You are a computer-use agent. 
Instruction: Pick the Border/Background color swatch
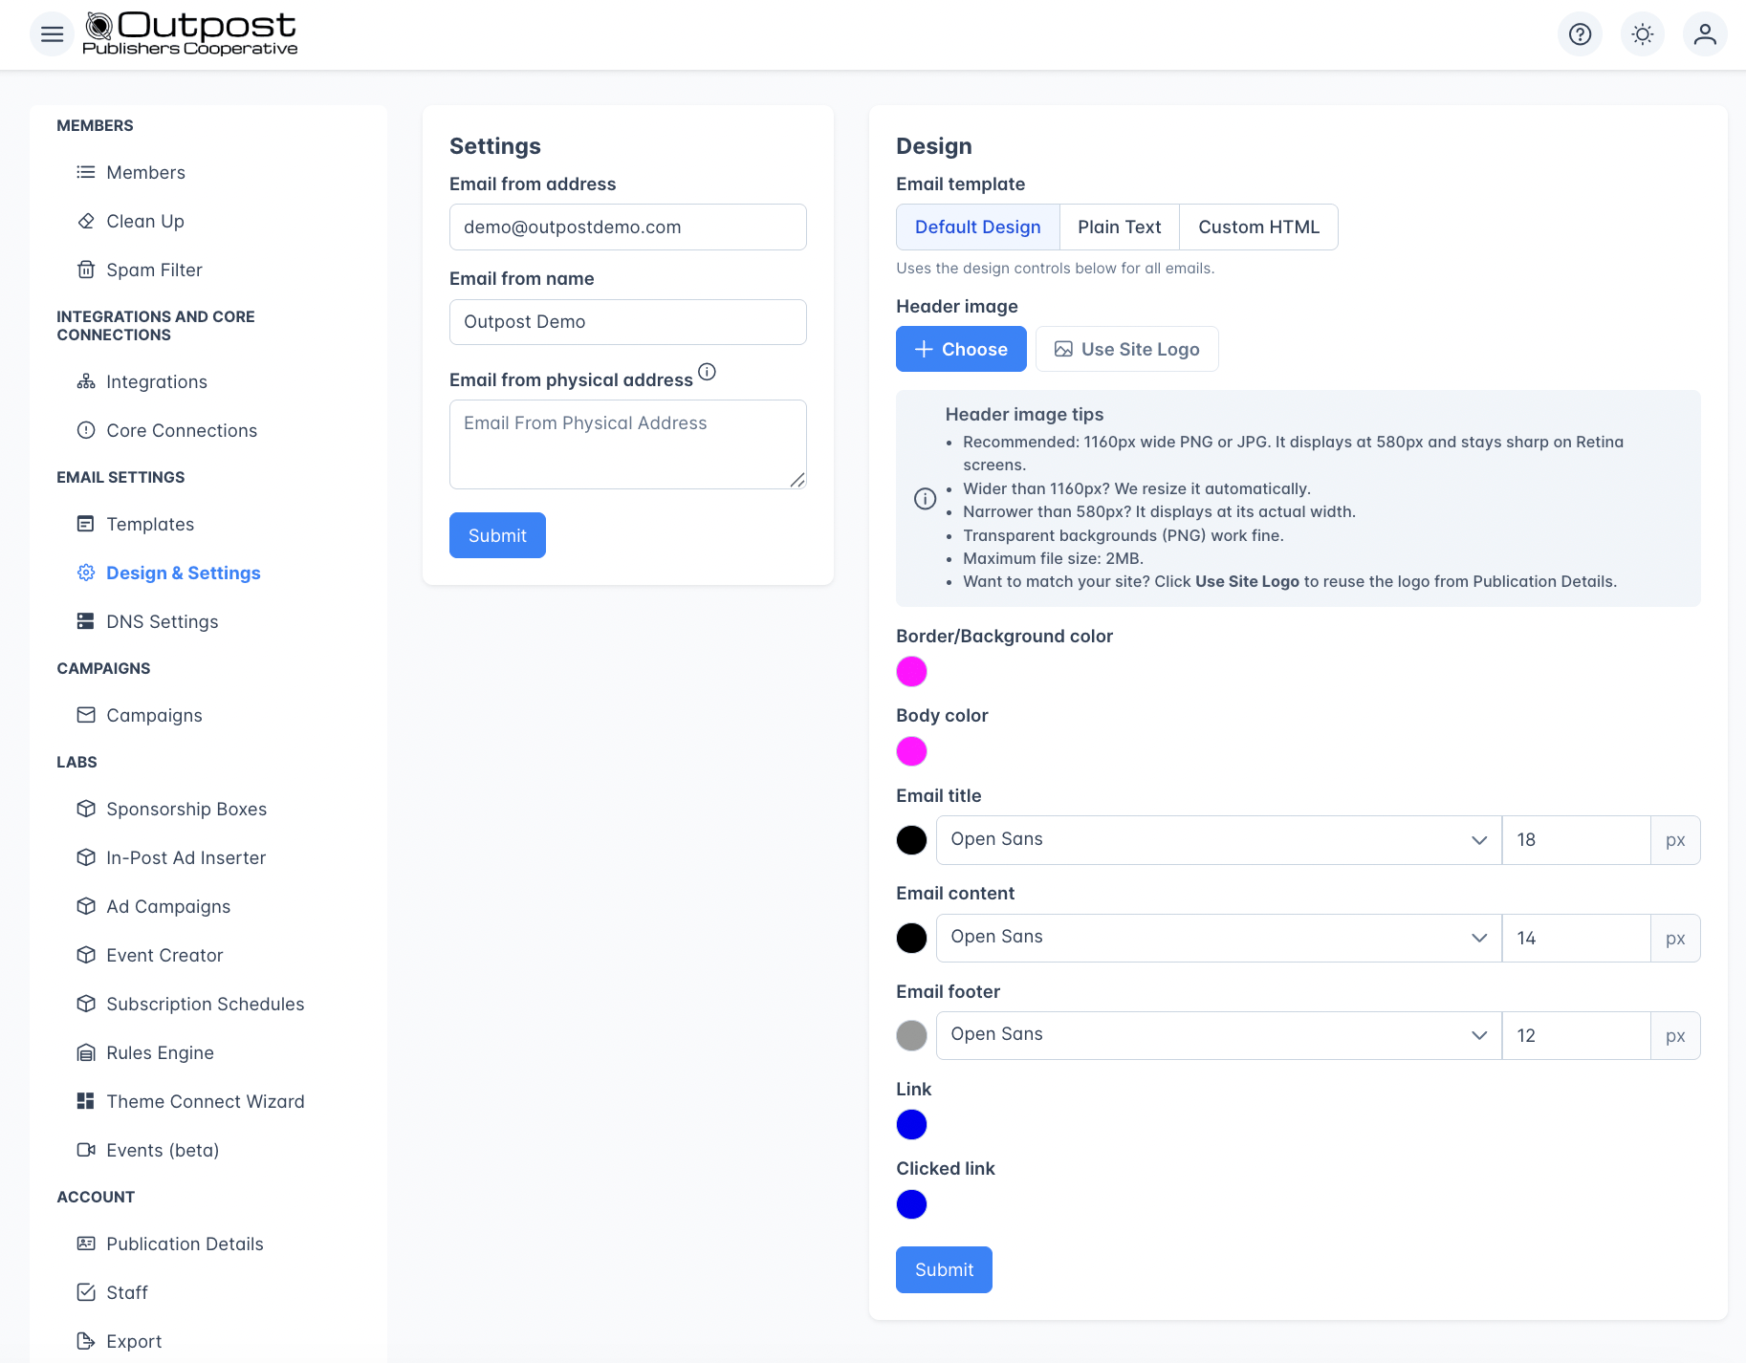911,671
